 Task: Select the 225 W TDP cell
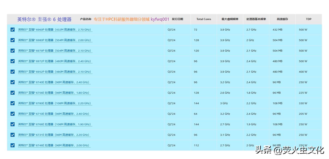pos(303,93)
